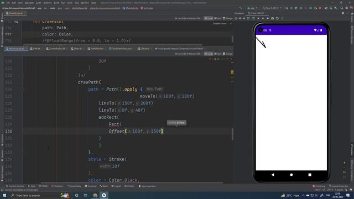Select the Offset.kt editor tab
354x199 pixels.
144,49
